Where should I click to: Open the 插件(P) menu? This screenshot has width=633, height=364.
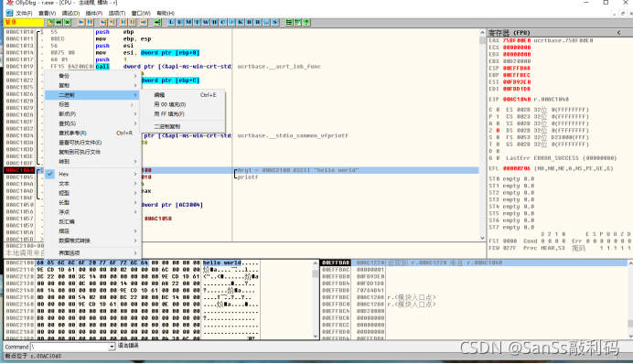pos(94,14)
